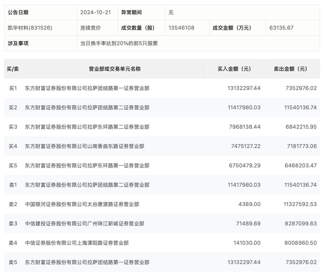The height and width of the screenshot is (278, 324).
Task: Select the 买4 row label
Action: (x=13, y=146)
